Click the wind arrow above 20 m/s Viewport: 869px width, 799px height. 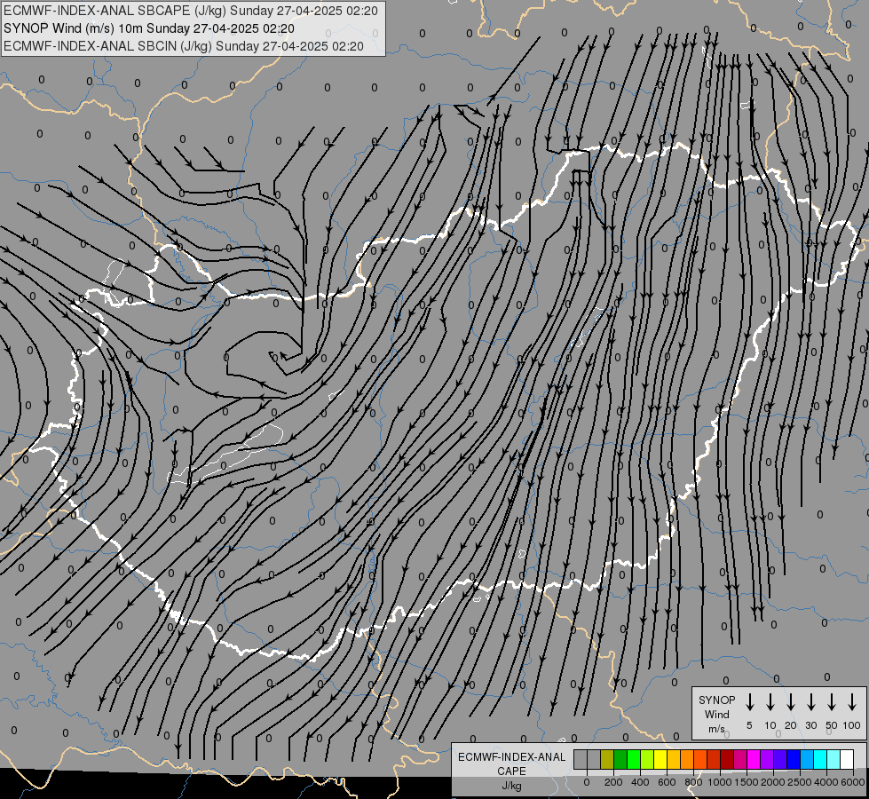(791, 702)
